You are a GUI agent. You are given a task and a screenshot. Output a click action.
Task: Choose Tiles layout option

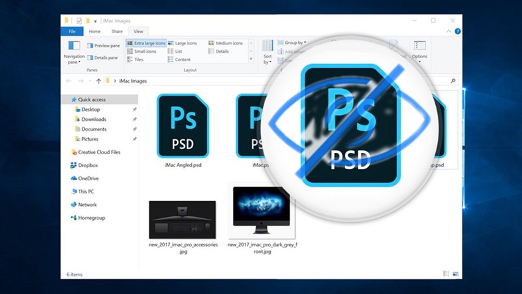pos(135,59)
